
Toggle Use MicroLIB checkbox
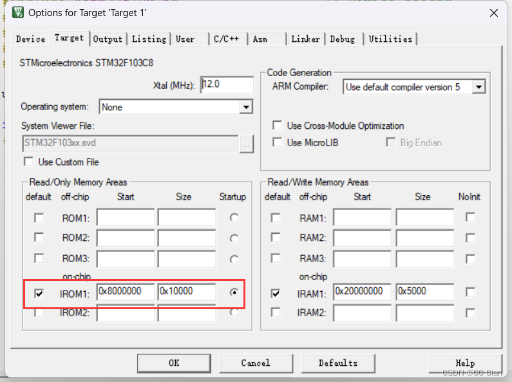277,142
